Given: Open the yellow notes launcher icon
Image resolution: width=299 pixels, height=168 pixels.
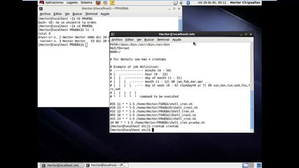Looking at the screenshot, I should coord(112,2).
